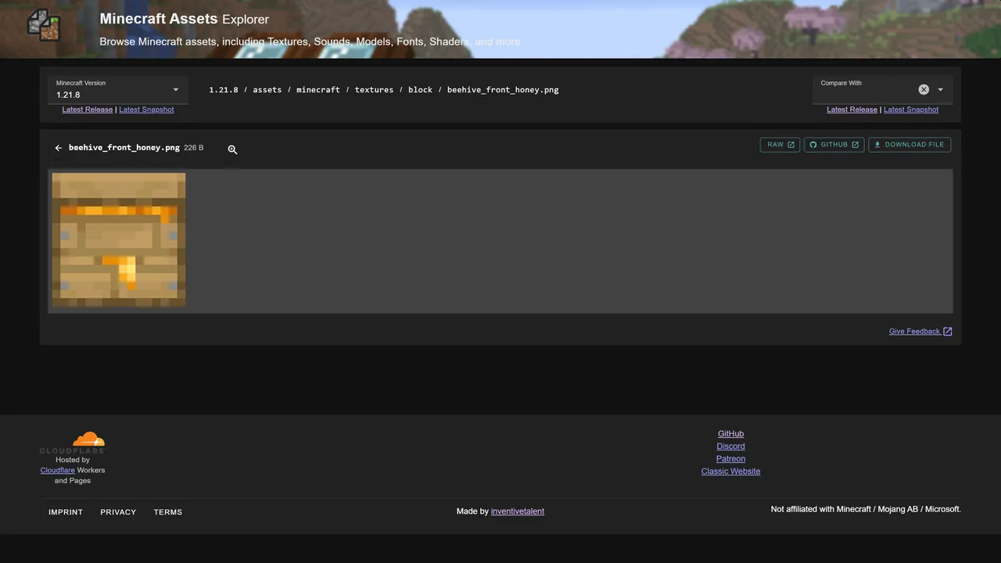Image resolution: width=1001 pixels, height=563 pixels.
Task: Visit the inventivetalent author link
Action: [x=517, y=511]
